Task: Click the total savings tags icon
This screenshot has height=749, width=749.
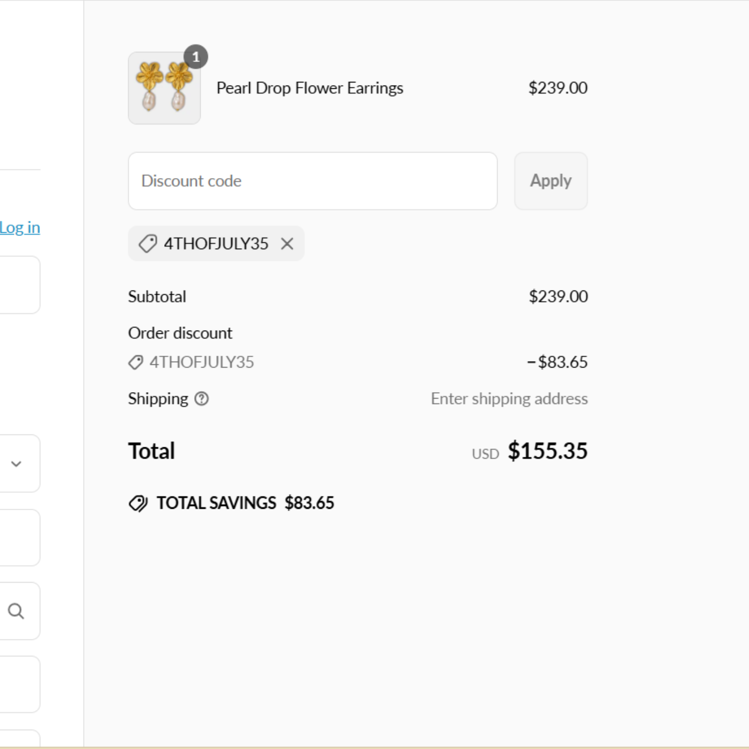Action: 138,503
